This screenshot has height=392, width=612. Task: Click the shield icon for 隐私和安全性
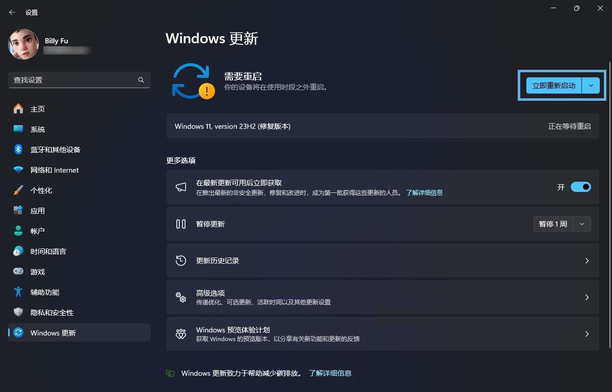[18, 312]
